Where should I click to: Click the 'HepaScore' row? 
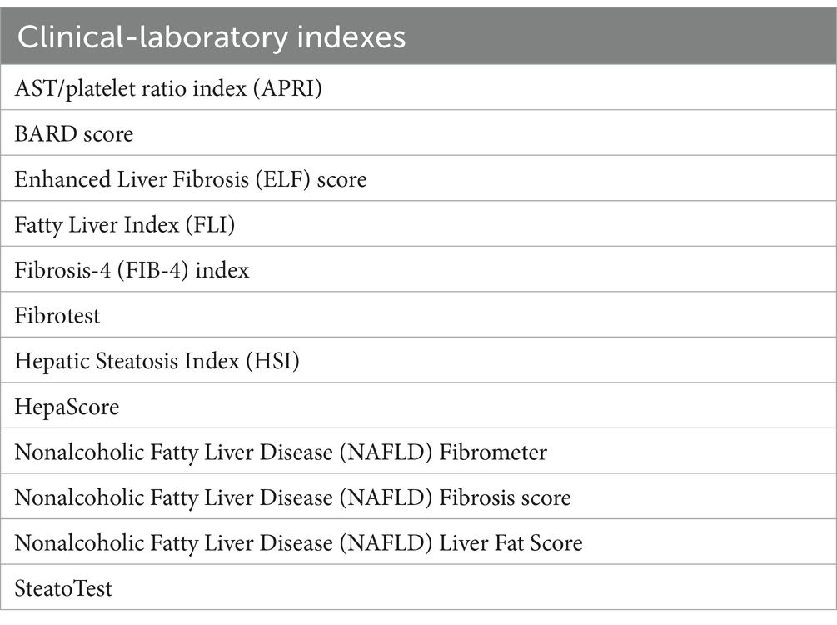418,406
